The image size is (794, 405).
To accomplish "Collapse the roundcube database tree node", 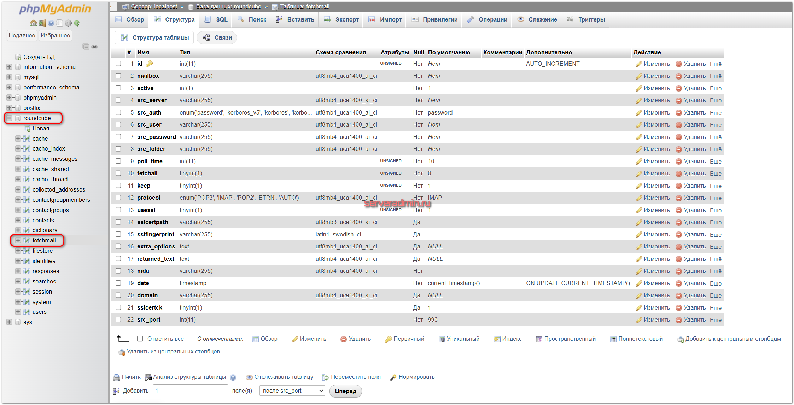I will point(9,118).
